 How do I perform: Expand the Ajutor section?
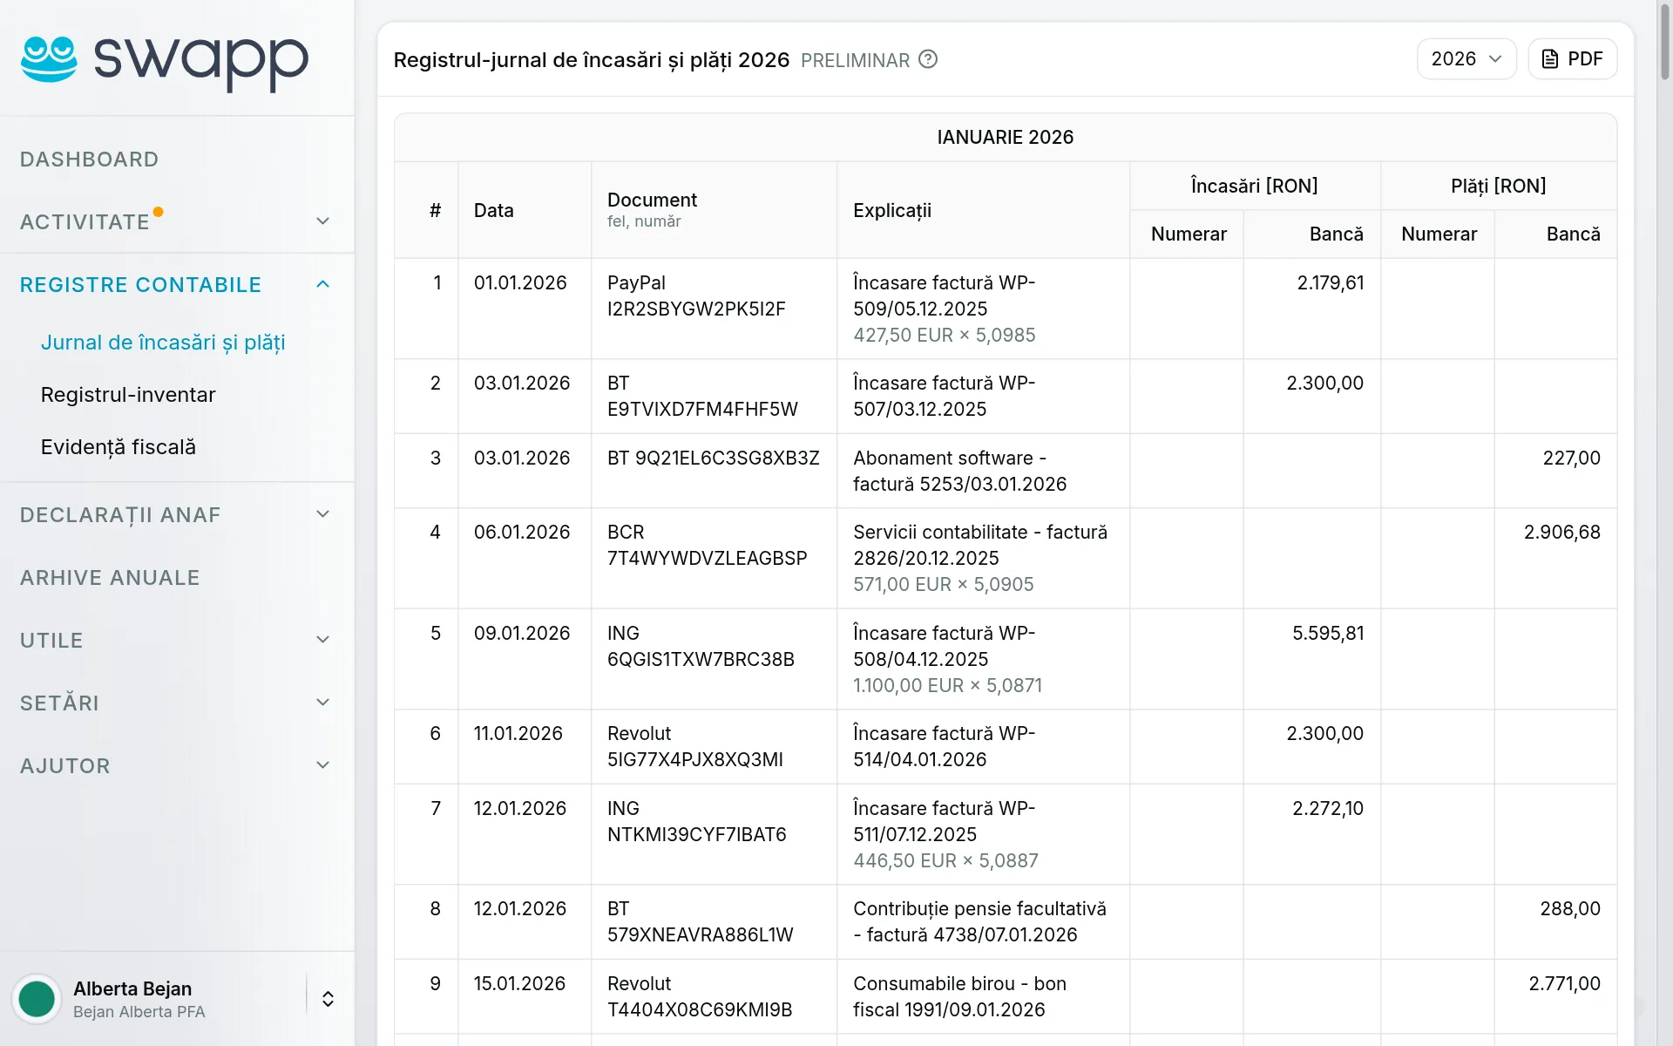click(x=177, y=765)
